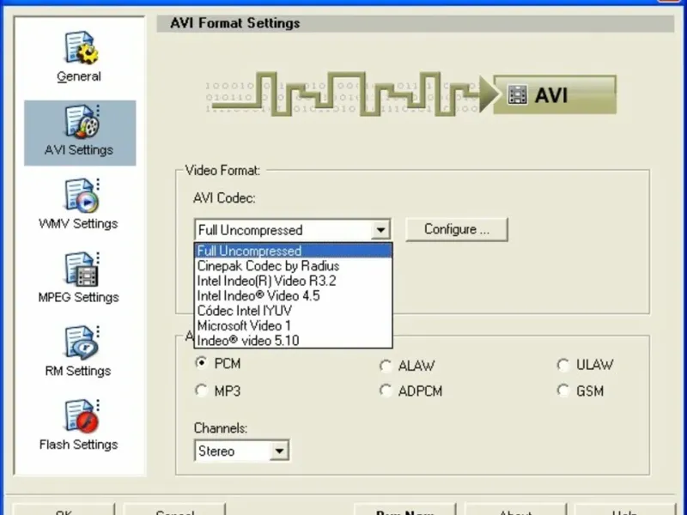Viewport: 687px width, 515px height.
Task: Click the AVI Format Settings header
Action: coord(234,23)
